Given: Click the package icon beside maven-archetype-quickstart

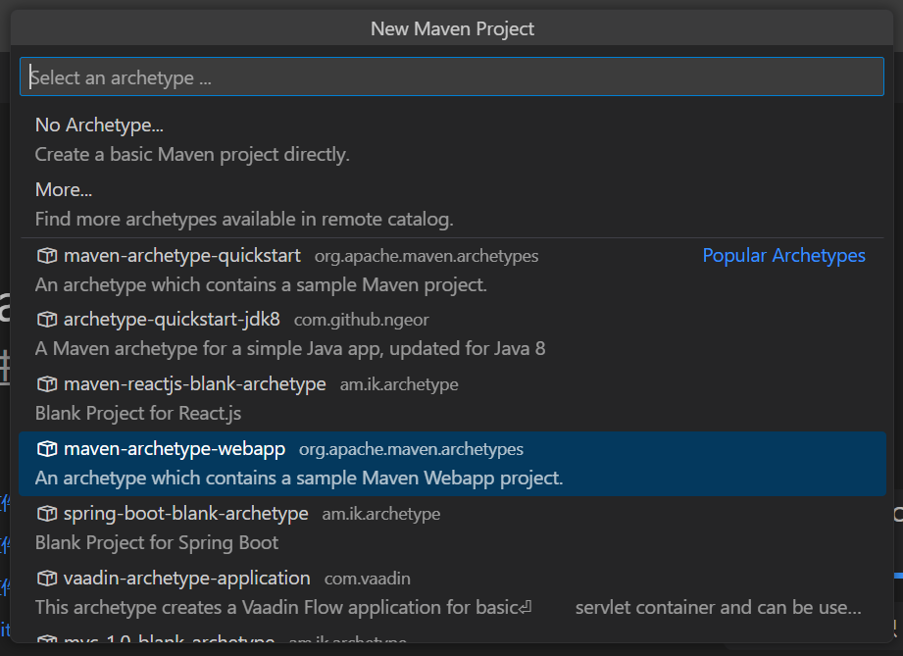Looking at the screenshot, I should pyautogui.click(x=46, y=256).
